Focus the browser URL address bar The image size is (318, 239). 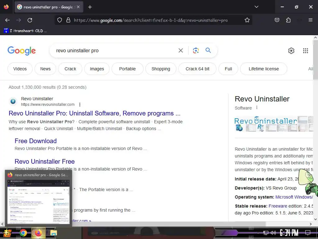click(151, 20)
